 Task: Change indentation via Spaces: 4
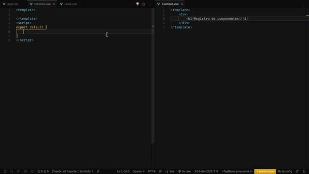pos(139,171)
